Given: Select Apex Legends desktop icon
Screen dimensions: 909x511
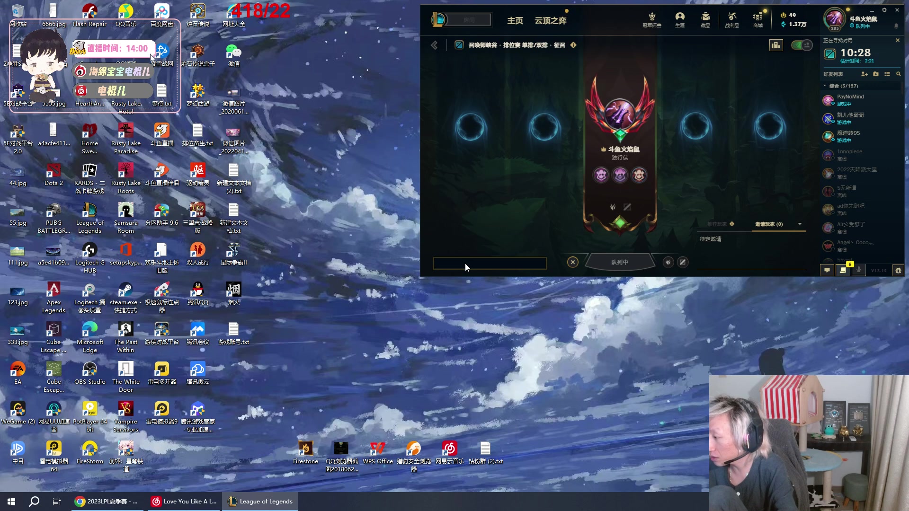Looking at the screenshot, I should point(53,298).
